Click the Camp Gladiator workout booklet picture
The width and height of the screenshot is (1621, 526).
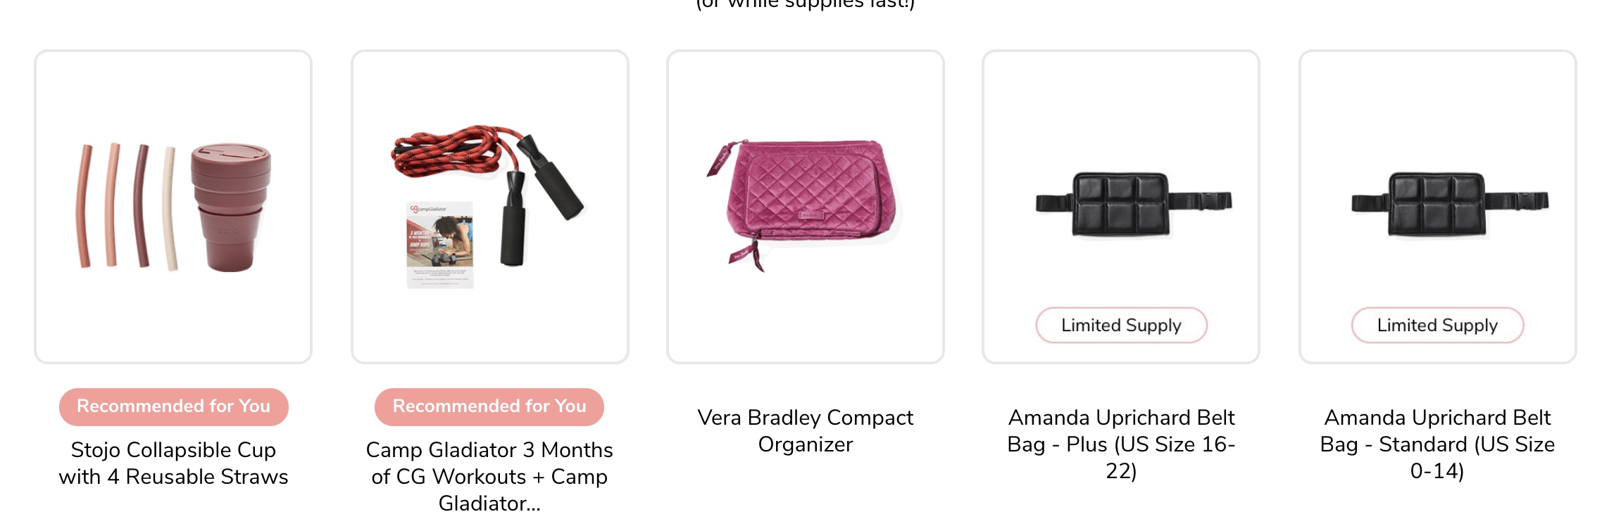tap(440, 245)
